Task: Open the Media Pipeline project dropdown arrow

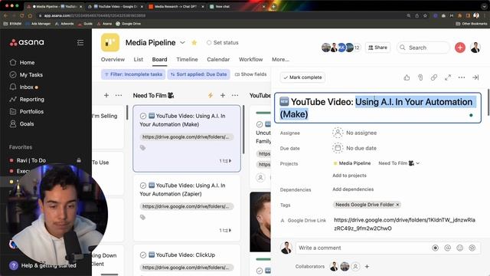Action: coord(182,43)
